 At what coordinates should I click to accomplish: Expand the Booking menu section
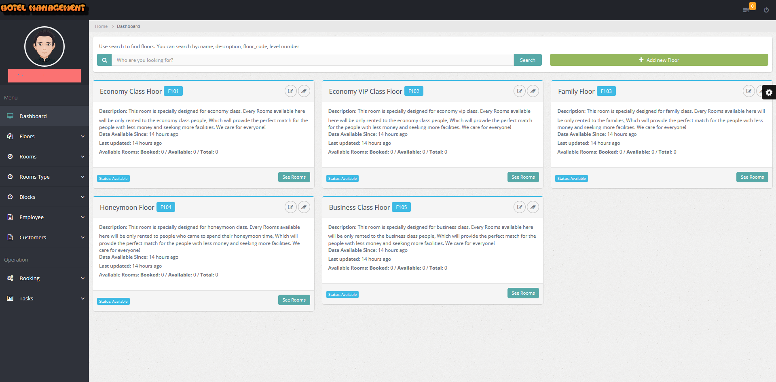pos(44,279)
